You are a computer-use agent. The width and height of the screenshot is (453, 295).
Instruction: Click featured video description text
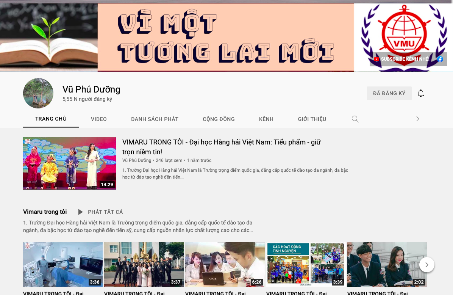[235, 174]
